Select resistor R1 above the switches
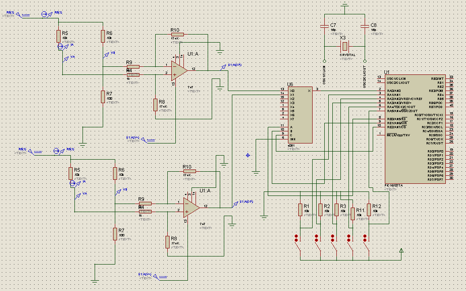 [300, 209]
